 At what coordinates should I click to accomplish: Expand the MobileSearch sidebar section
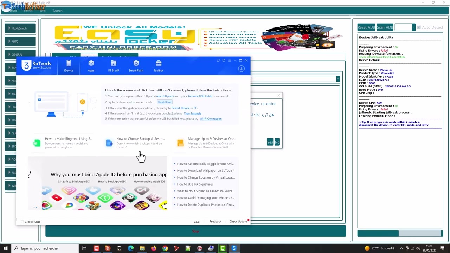[20, 28]
